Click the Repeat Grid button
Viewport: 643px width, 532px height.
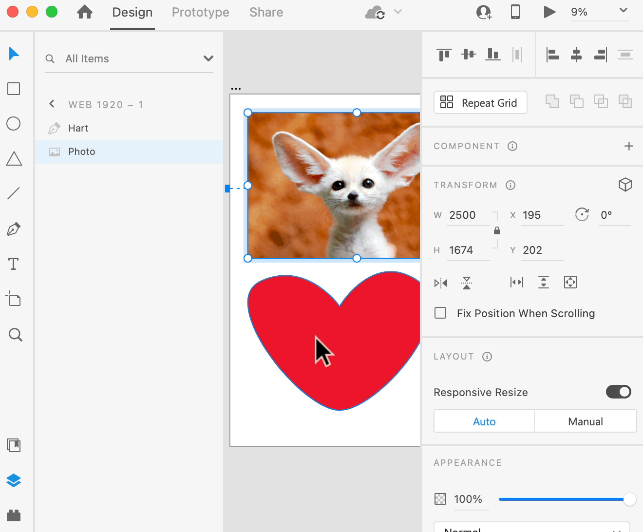pos(480,103)
